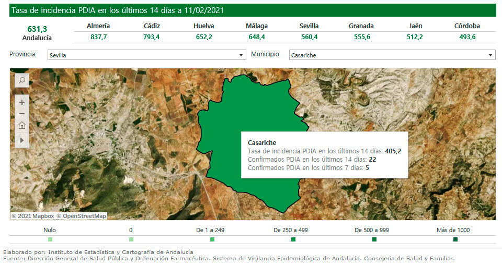Click the Almería incidence value 837,7
Screen dimensions: 502x266
point(98,37)
